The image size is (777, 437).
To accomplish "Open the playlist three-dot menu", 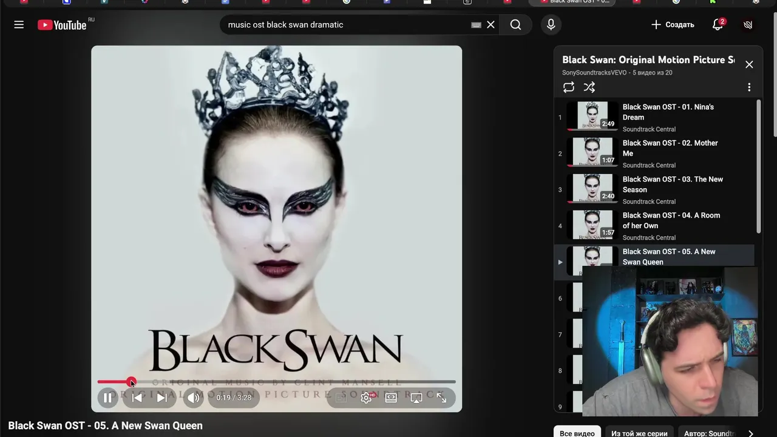I will coord(749,87).
